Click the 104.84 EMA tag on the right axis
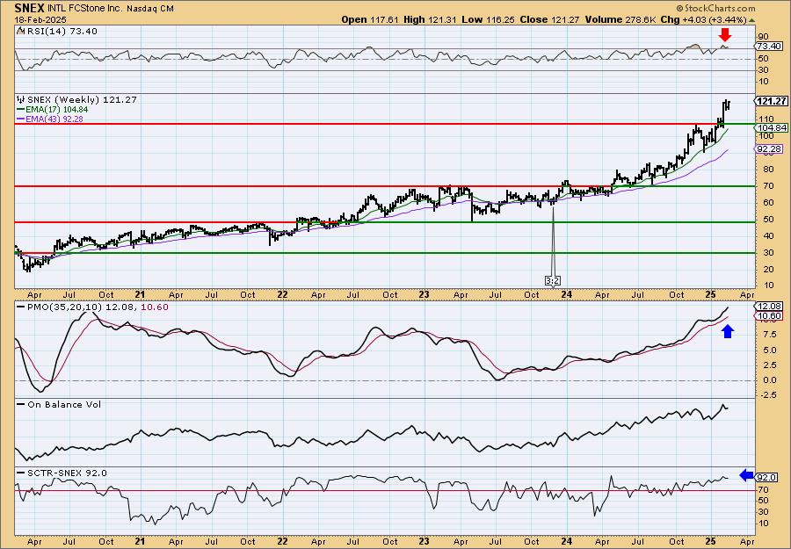 (x=772, y=128)
